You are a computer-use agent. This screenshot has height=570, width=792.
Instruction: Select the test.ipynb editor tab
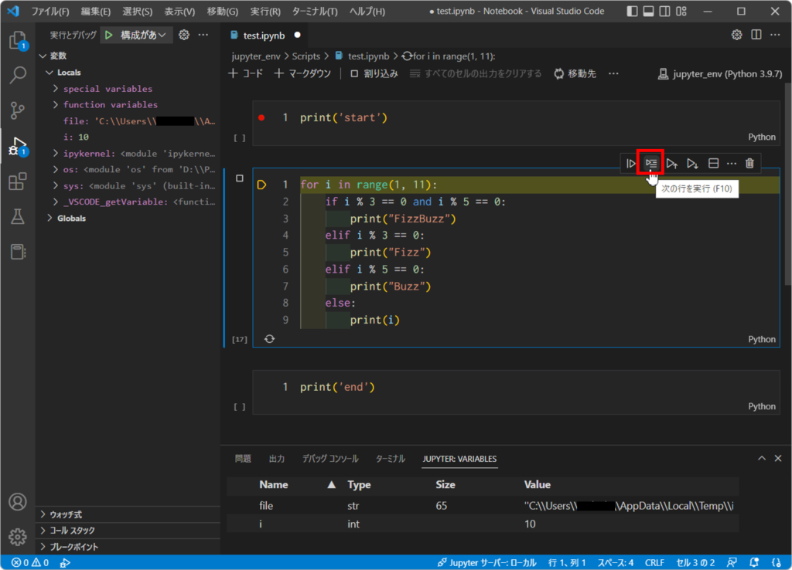coord(266,35)
